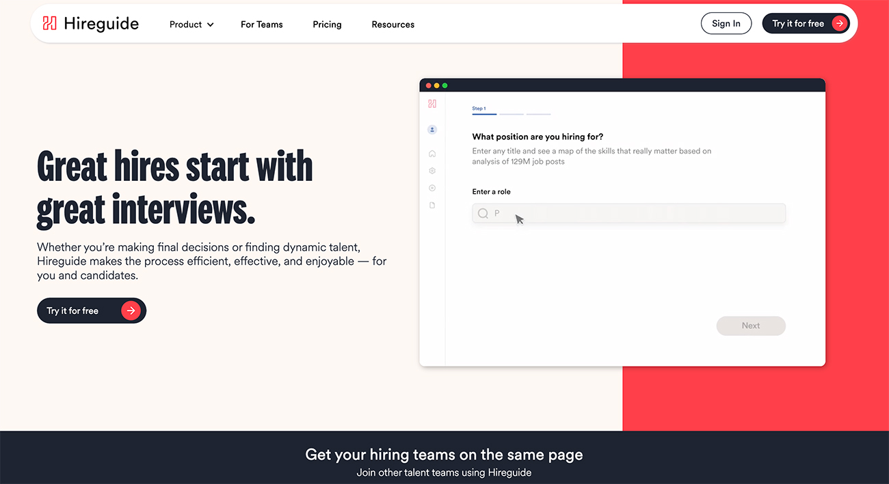
Task: Navigate to Pricing
Action: (327, 25)
